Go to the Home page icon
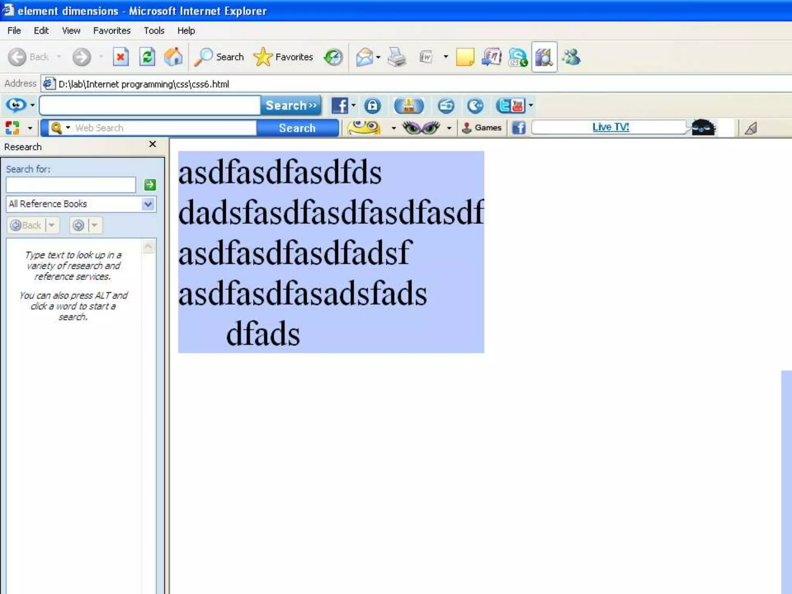 [x=173, y=57]
